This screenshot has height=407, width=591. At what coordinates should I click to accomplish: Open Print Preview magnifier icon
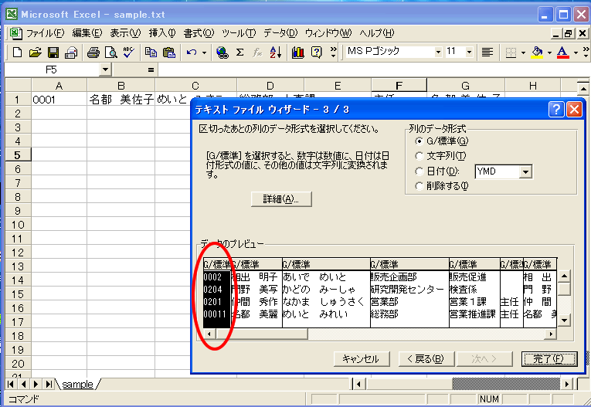tap(110, 53)
